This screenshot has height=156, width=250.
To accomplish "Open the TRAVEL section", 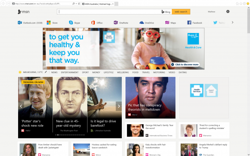I will [146, 72].
